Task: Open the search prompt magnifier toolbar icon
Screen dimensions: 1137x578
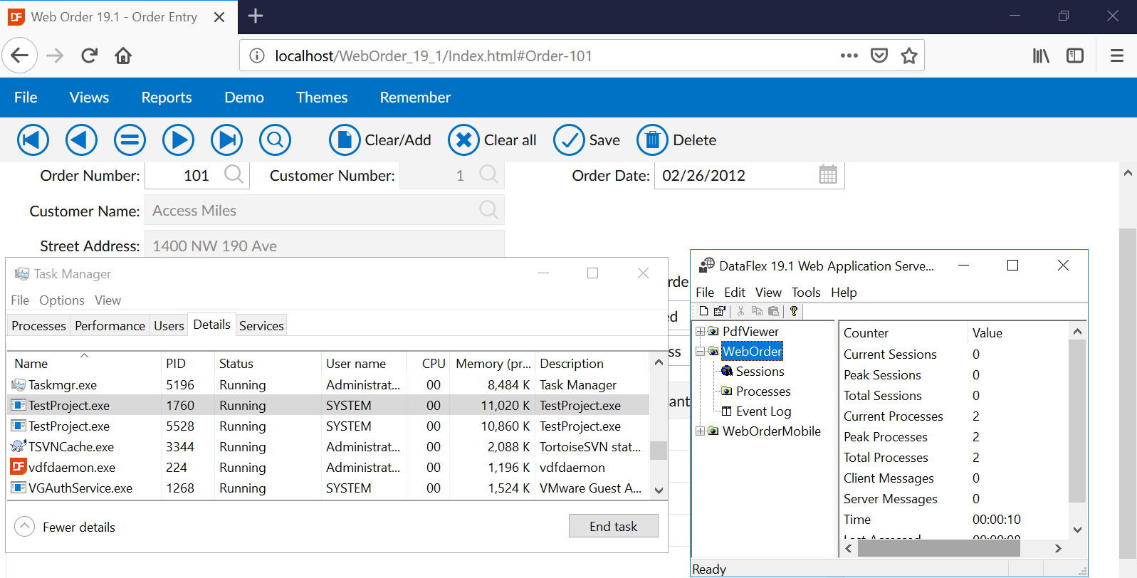Action: [275, 140]
